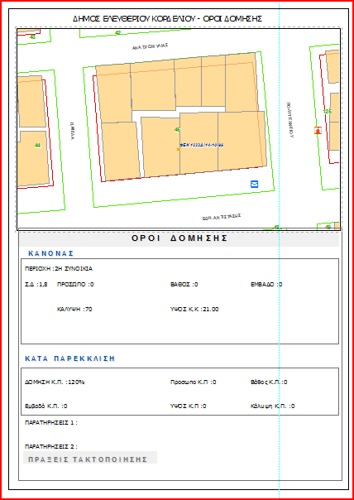Click block number 46 label
This screenshot has width=354, height=500.
click(178, 129)
